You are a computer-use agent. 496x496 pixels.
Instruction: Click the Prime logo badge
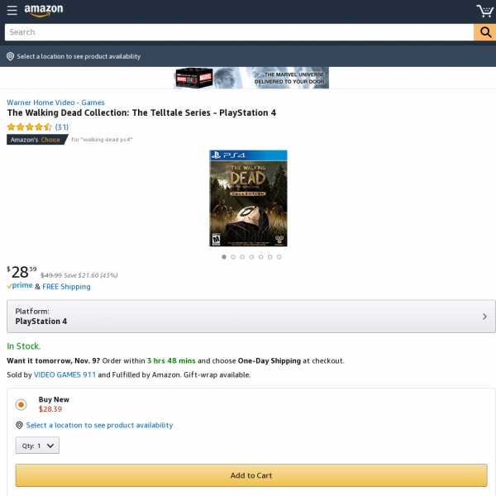20,286
